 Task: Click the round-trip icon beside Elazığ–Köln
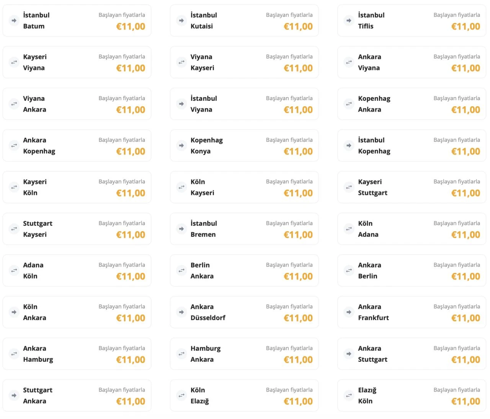(x=349, y=396)
